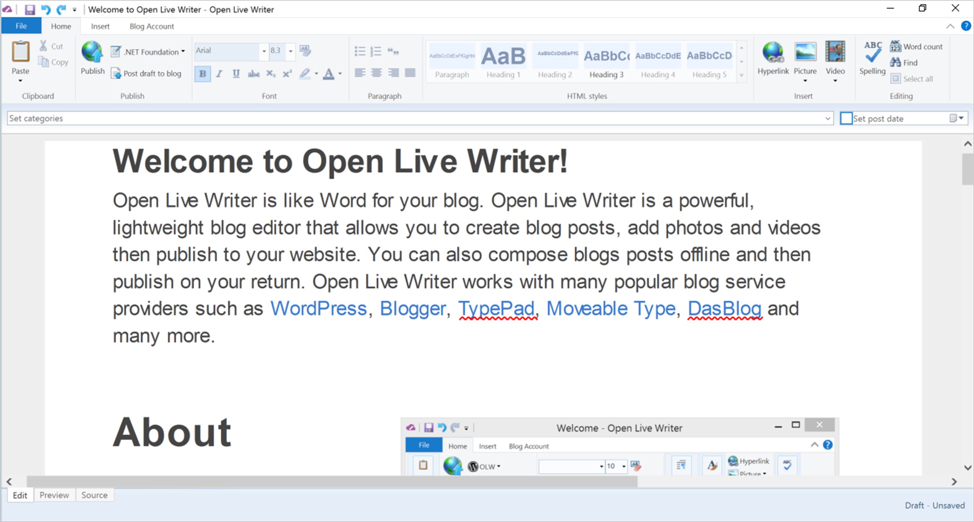Open the Arial font family dropdown
The image size is (974, 522).
tap(264, 51)
